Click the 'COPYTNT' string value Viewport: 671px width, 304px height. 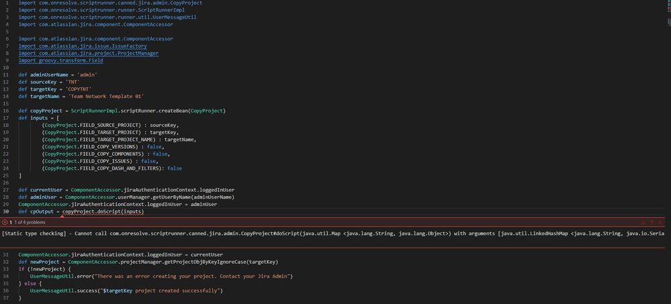click(79, 89)
